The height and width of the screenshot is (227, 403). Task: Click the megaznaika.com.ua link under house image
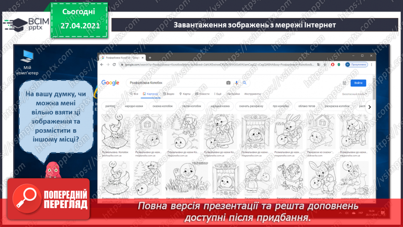[145, 156]
